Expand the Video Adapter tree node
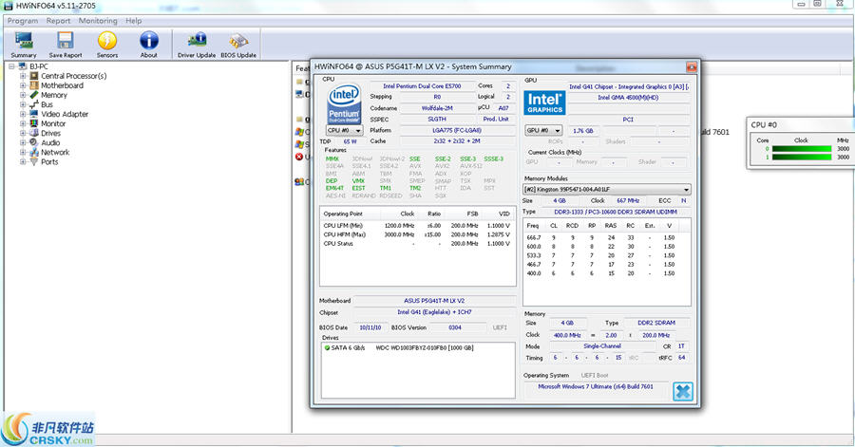 tap(23, 114)
